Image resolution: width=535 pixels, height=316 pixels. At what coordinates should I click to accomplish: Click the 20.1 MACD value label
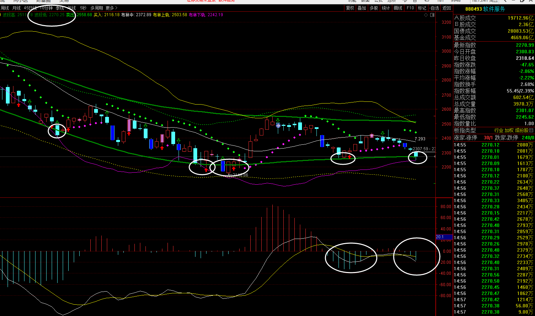click(440, 237)
